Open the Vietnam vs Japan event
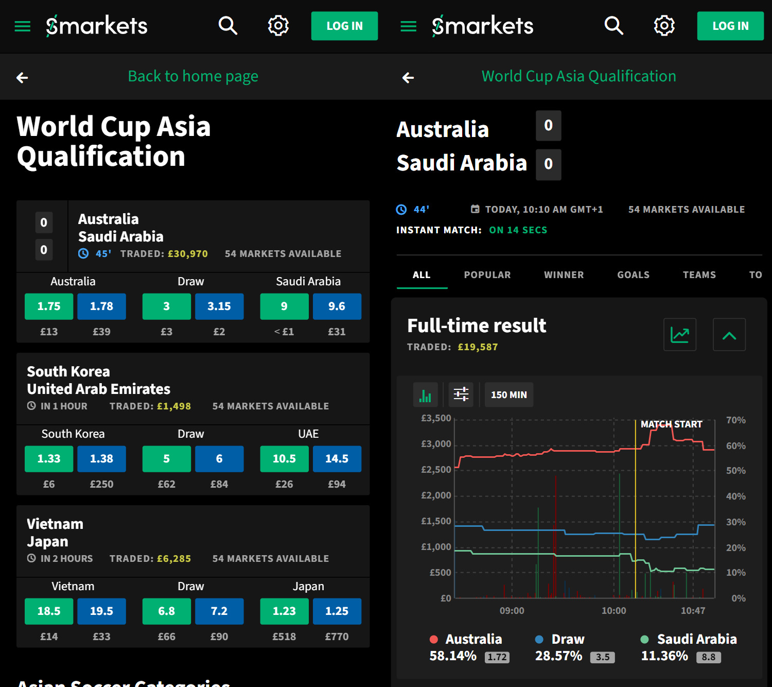 pos(193,541)
